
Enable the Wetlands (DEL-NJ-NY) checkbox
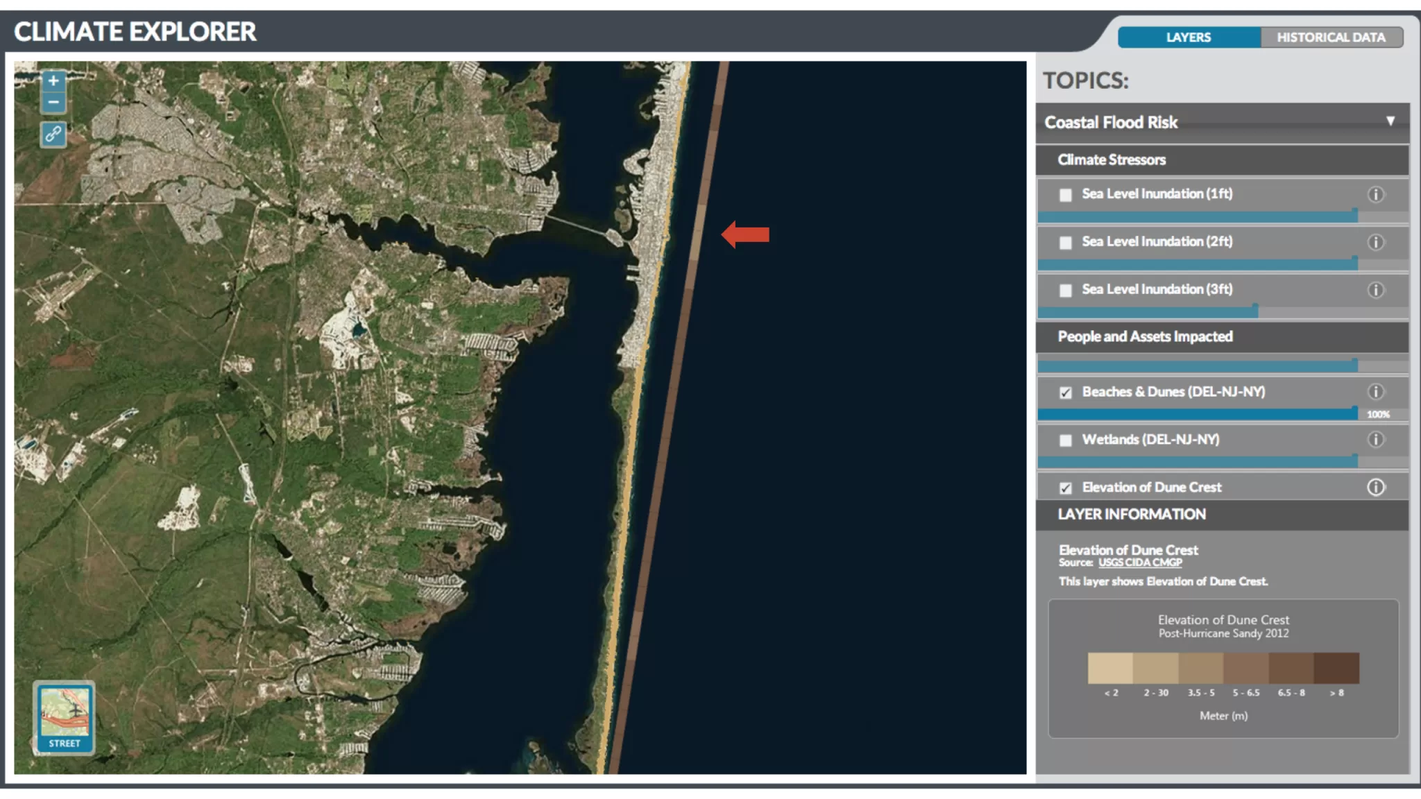(1066, 440)
